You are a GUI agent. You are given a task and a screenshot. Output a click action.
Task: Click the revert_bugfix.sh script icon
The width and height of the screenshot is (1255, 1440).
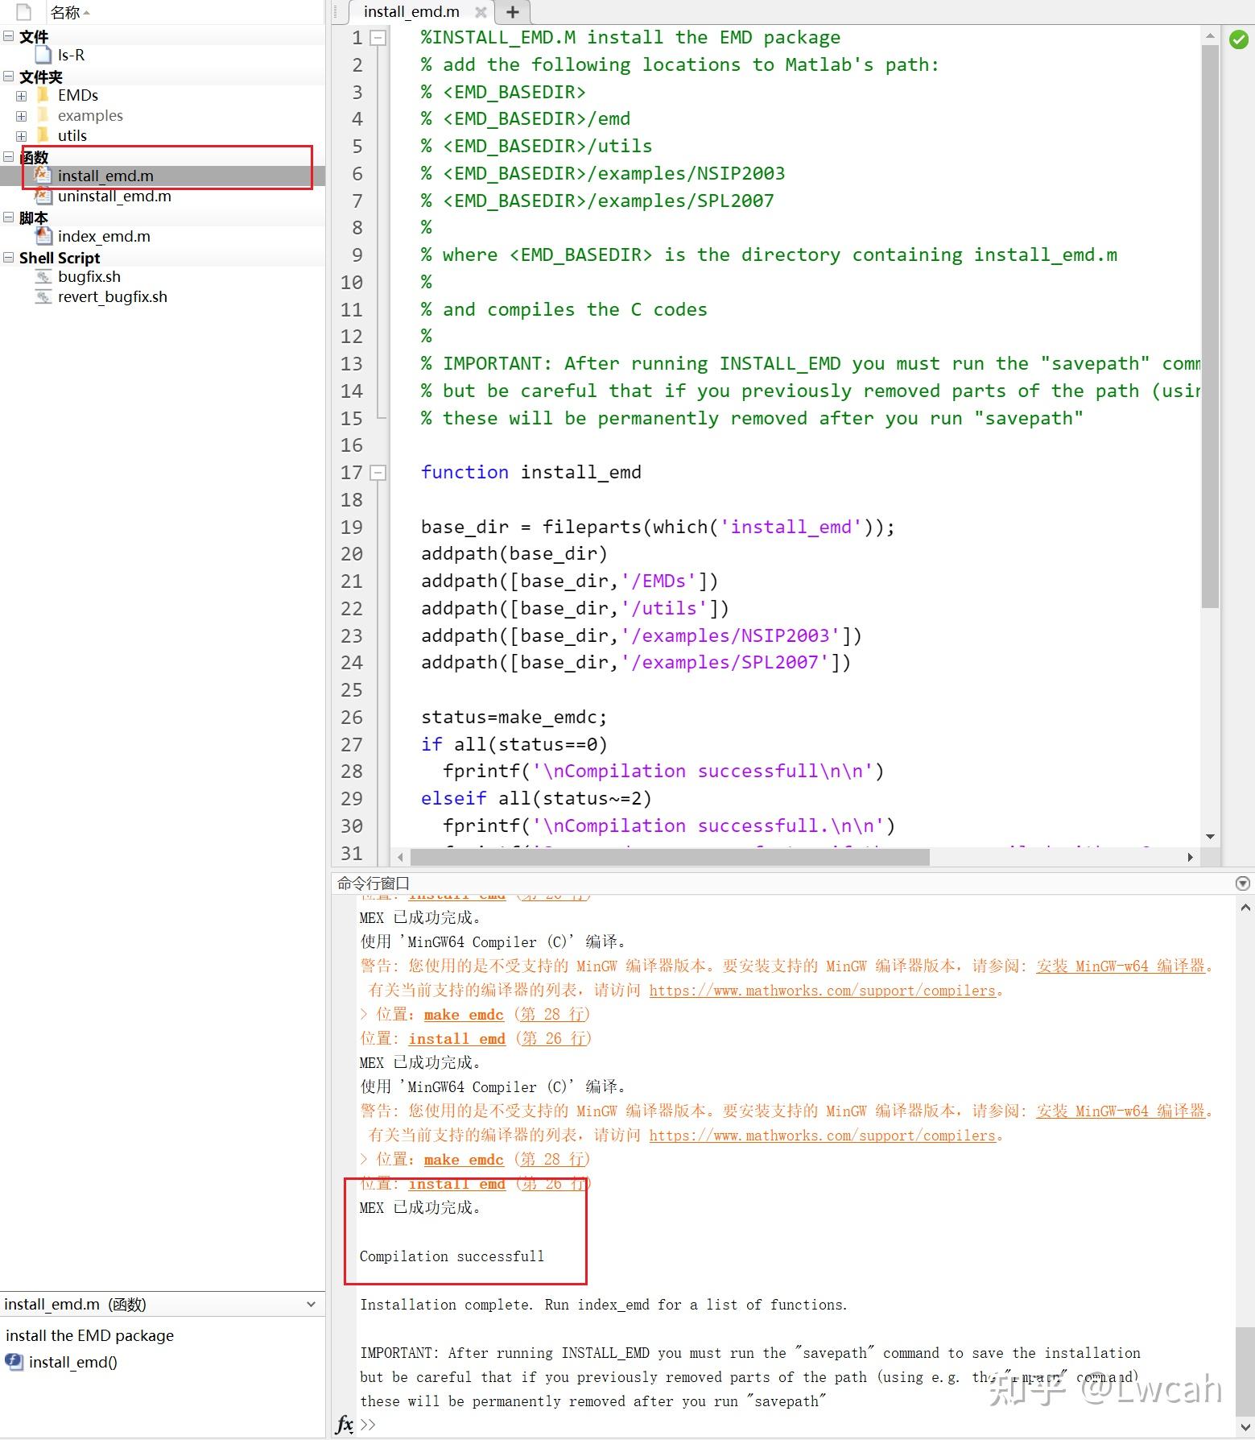[43, 296]
